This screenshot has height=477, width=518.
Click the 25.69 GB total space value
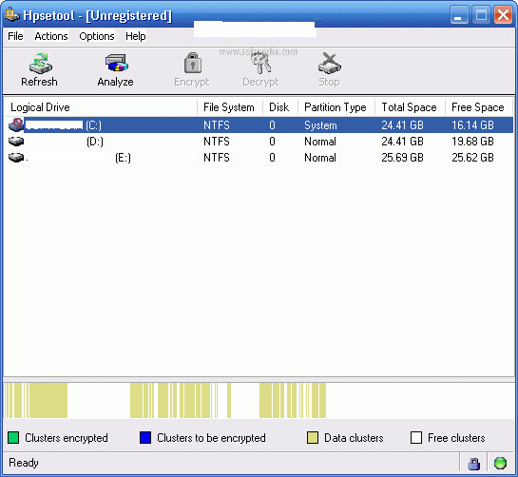click(402, 158)
